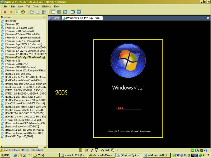Select [Windows XP Japanese Professional] favorite

(x=23, y=38)
